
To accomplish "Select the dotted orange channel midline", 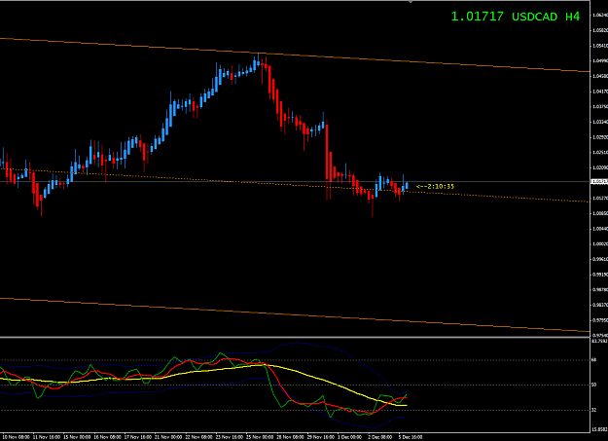I will point(295,185).
